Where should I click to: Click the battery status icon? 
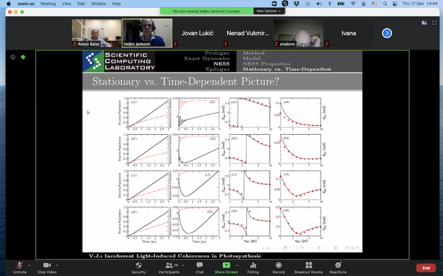click(341, 4)
